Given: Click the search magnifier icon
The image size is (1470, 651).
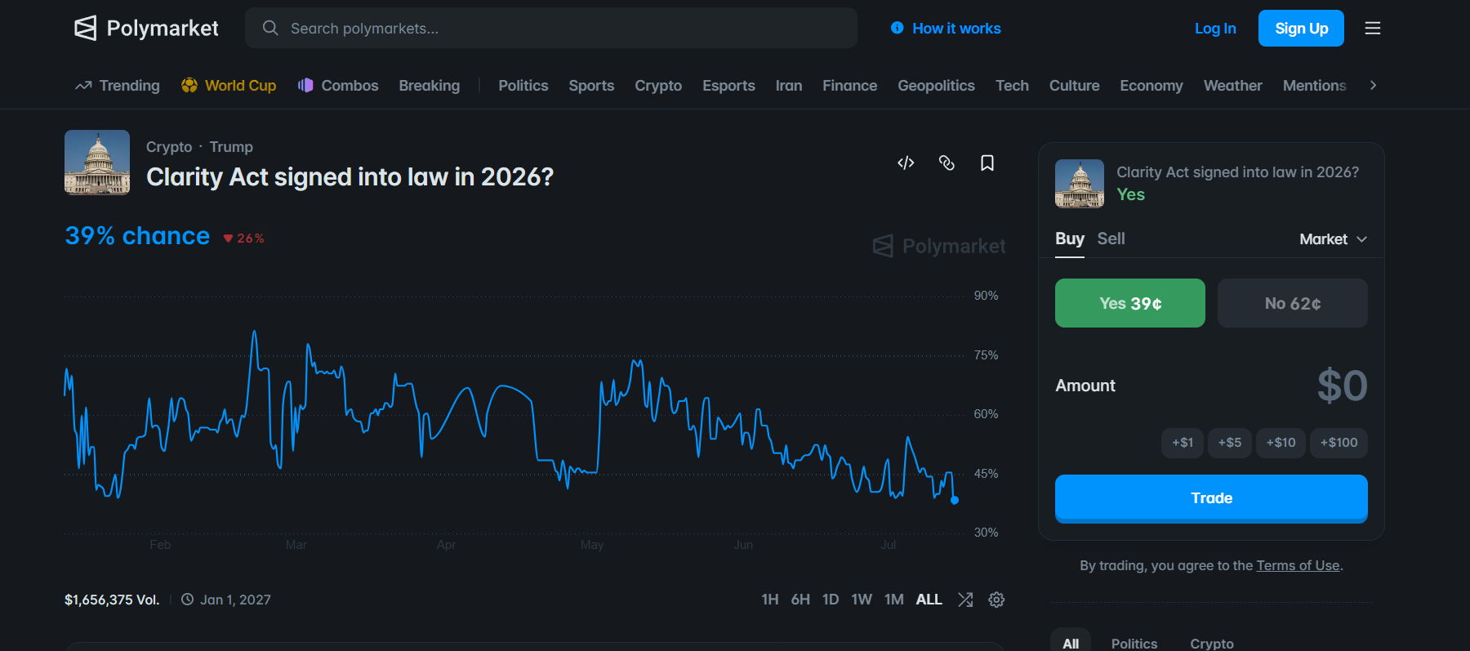Looking at the screenshot, I should coord(270,29).
